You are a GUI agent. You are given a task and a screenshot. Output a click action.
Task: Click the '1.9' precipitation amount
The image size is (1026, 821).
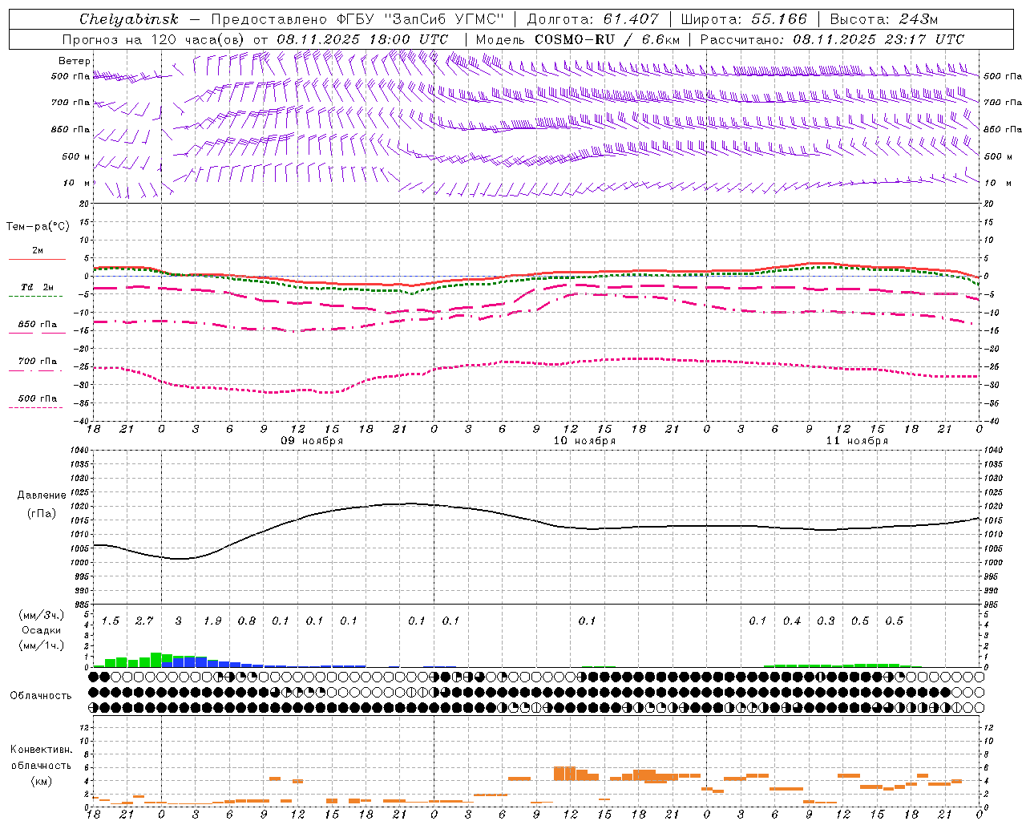coord(212,621)
